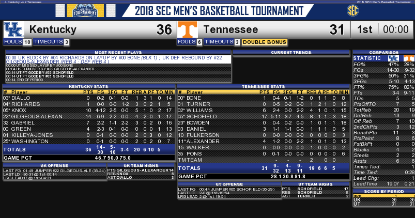This screenshot has width=415, height=218.
Task: Select Kentucky player row GILGEOUS-ALEXAN
Action: 89,117
